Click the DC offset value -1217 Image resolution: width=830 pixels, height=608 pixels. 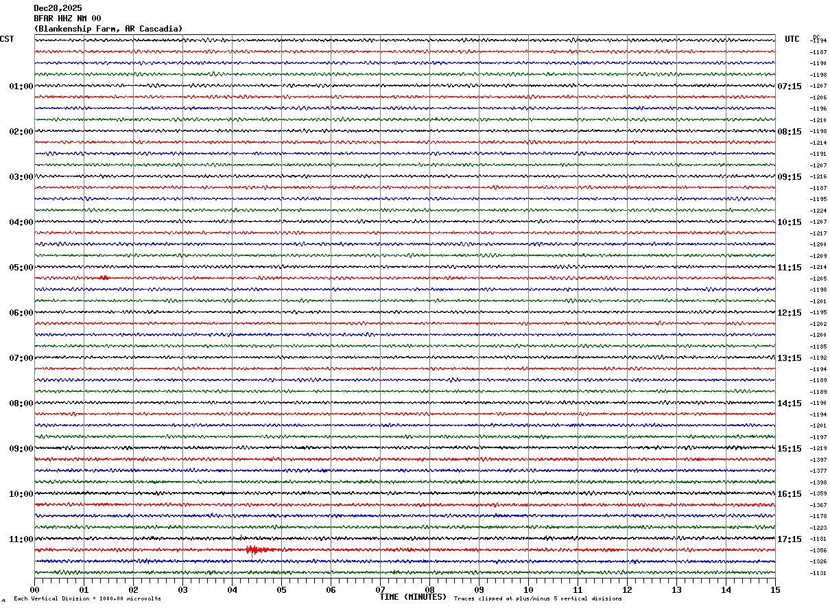[818, 233]
